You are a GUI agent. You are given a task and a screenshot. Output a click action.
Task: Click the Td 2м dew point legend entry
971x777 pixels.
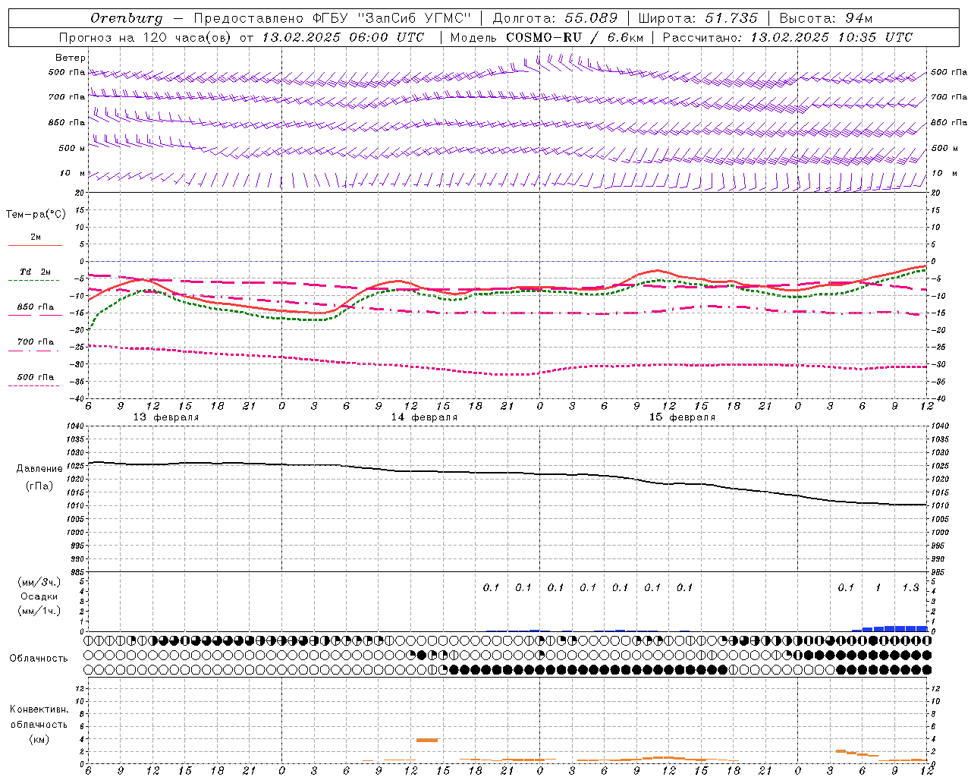point(35,272)
